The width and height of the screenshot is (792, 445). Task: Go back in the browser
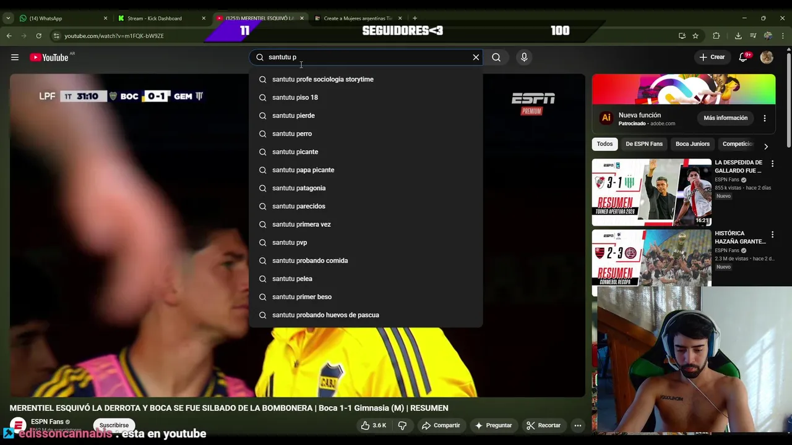tap(9, 36)
